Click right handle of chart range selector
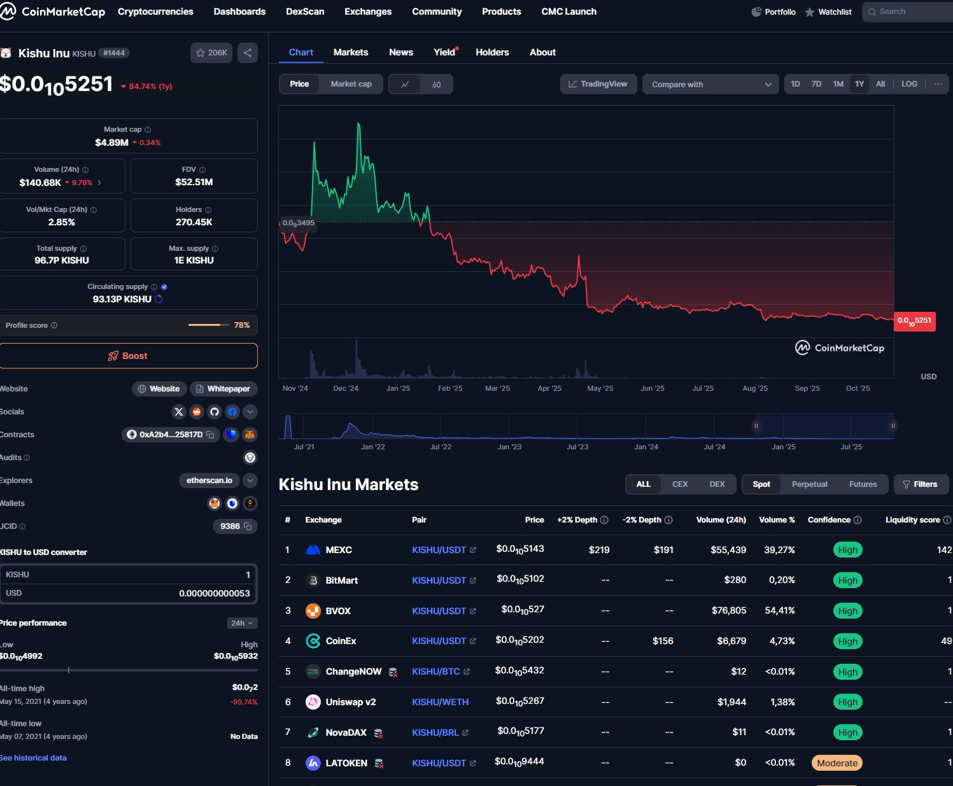Image resolution: width=953 pixels, height=786 pixels. click(x=893, y=426)
